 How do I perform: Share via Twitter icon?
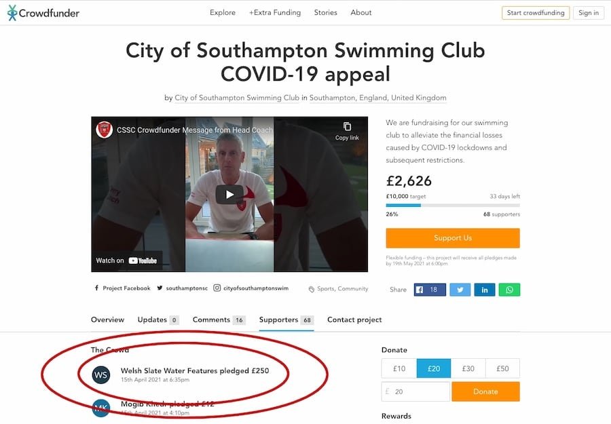coord(460,290)
